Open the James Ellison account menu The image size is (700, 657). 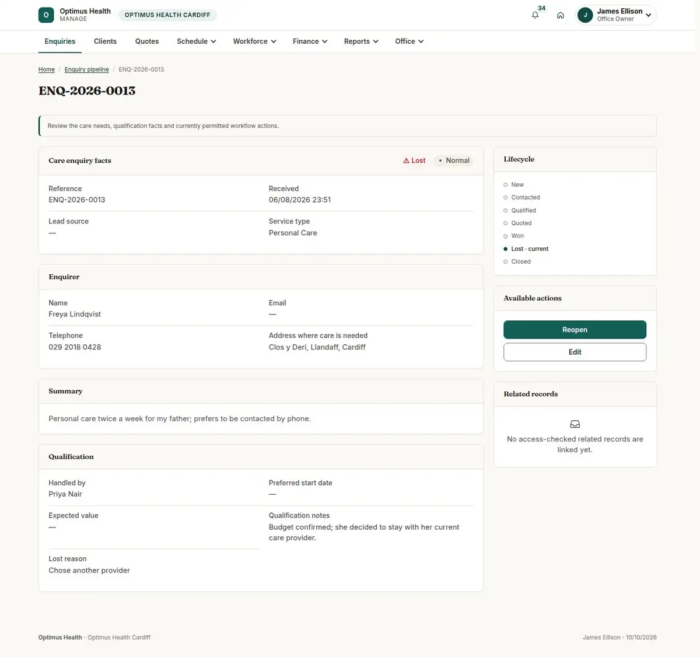[616, 15]
